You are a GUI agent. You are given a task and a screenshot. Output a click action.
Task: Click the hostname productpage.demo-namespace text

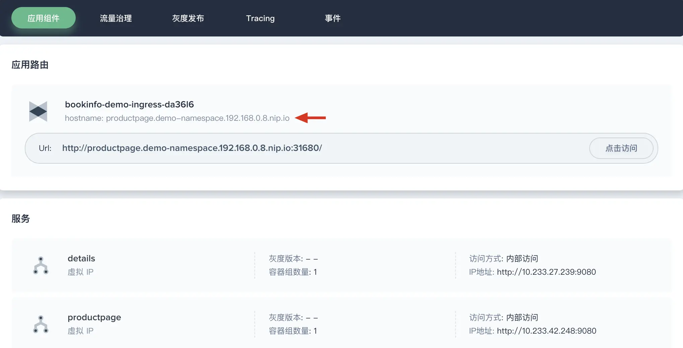coord(177,118)
